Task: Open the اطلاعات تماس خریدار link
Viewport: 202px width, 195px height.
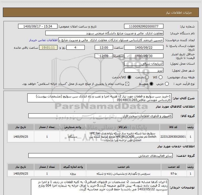Action: coord(43,40)
